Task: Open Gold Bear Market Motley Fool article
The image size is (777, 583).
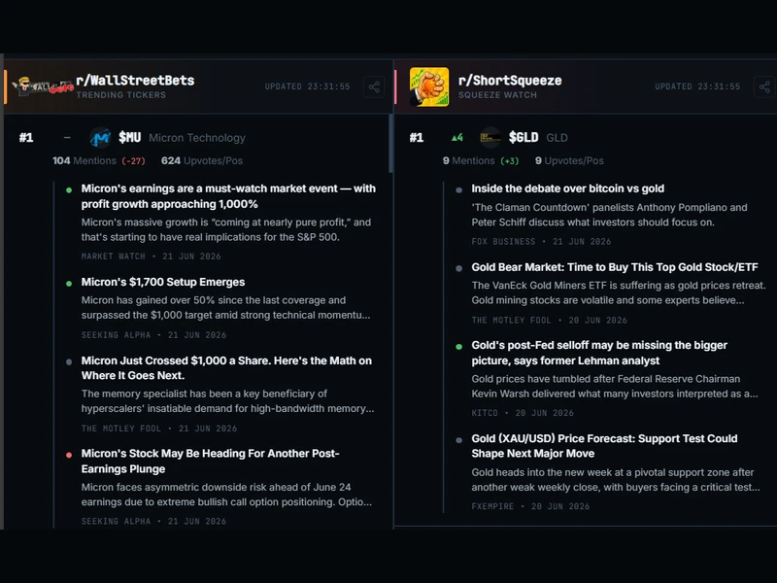Action: 615,266
